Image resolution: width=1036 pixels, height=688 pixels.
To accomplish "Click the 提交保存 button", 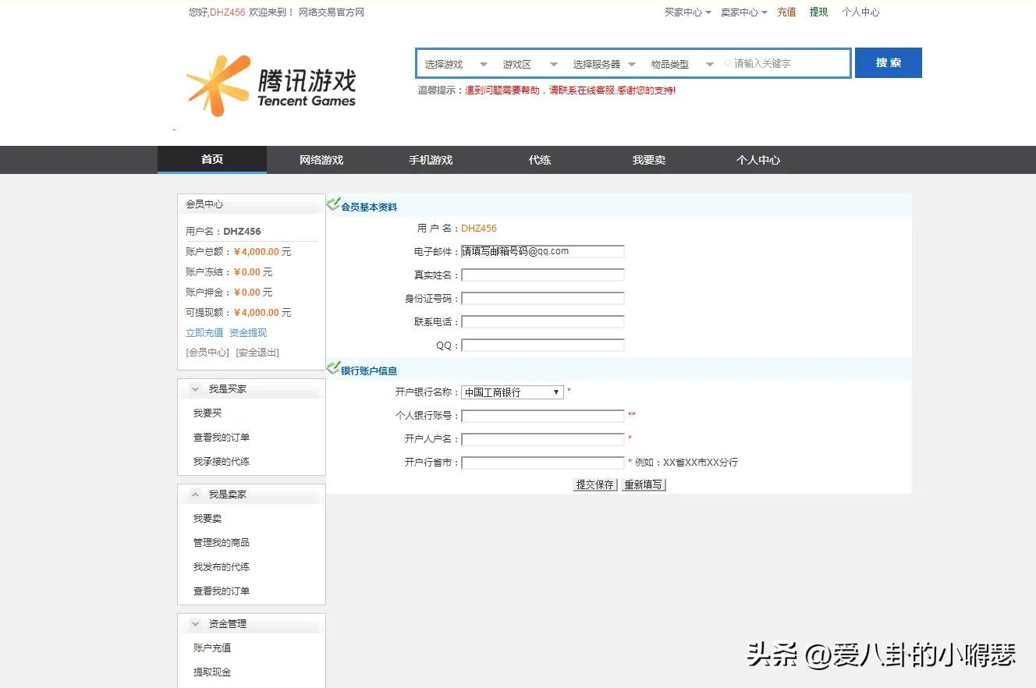I will 594,484.
